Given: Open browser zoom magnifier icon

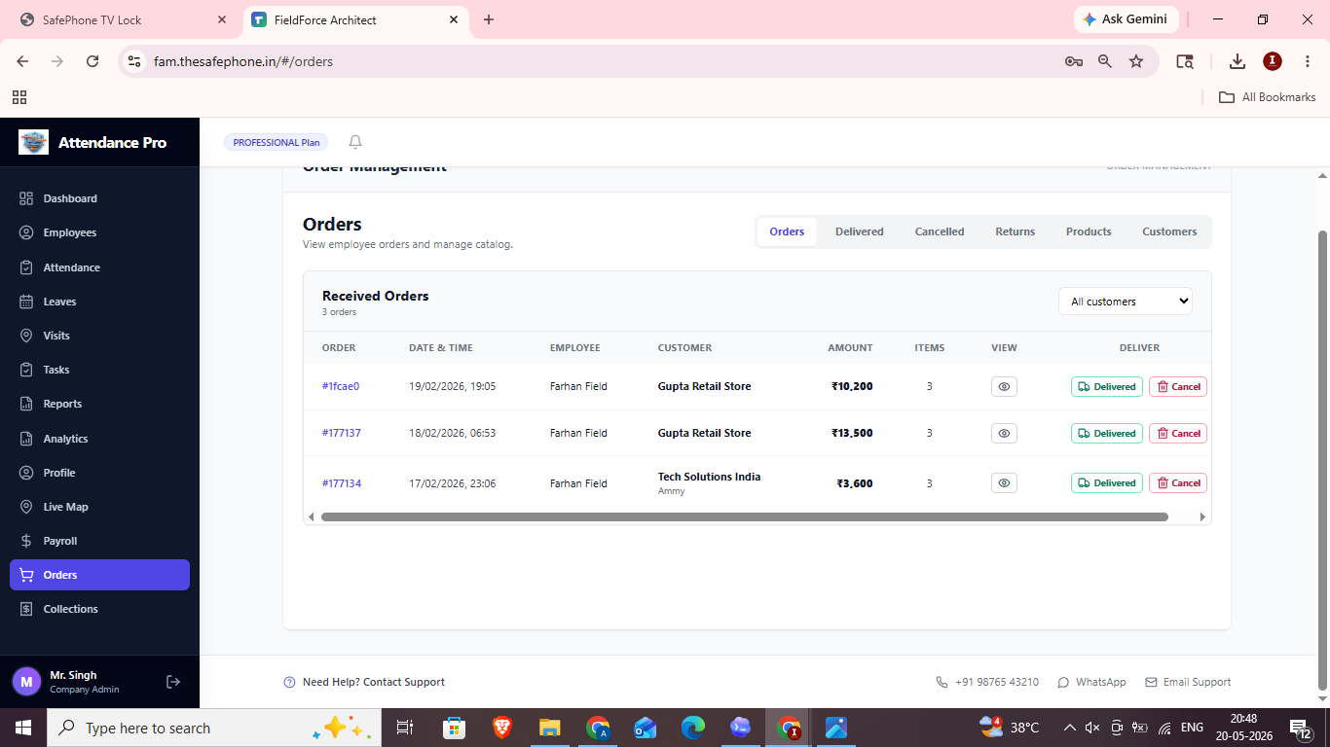Looking at the screenshot, I should (1105, 61).
